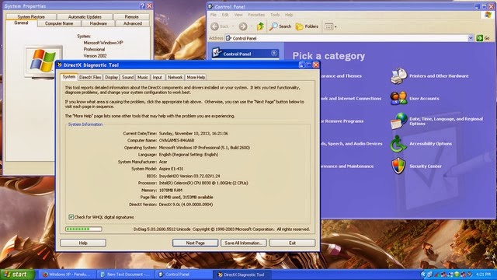Click the Back arrow icon in Control Panel
This screenshot has width=497, height=280.
click(214, 26)
